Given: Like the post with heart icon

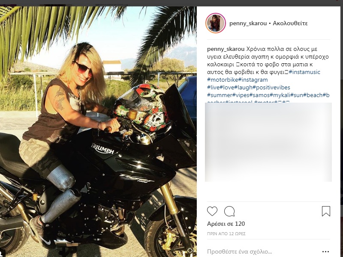Looking at the screenshot, I should tap(212, 211).
